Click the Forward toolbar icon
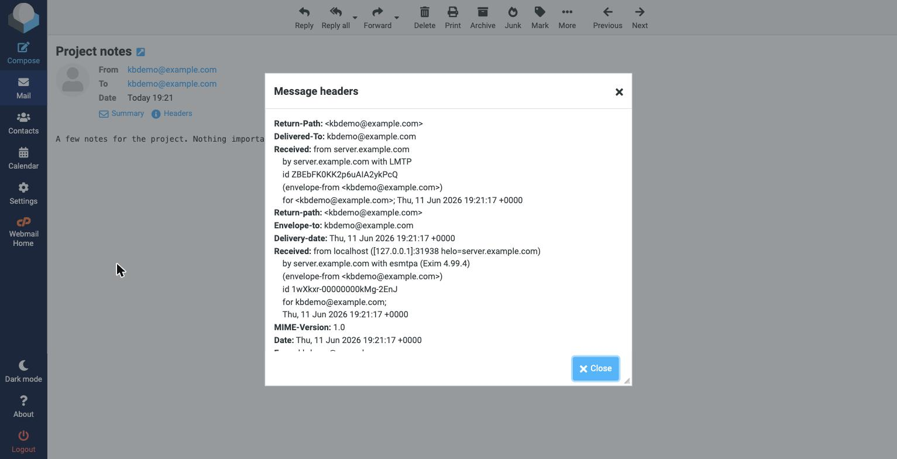Screen dimensions: 897x459 [377, 18]
